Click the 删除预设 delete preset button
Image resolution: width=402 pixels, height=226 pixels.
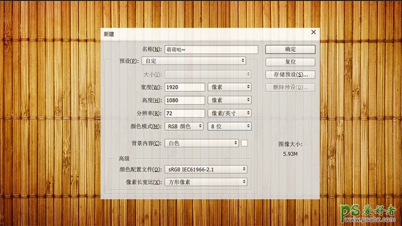pos(290,87)
